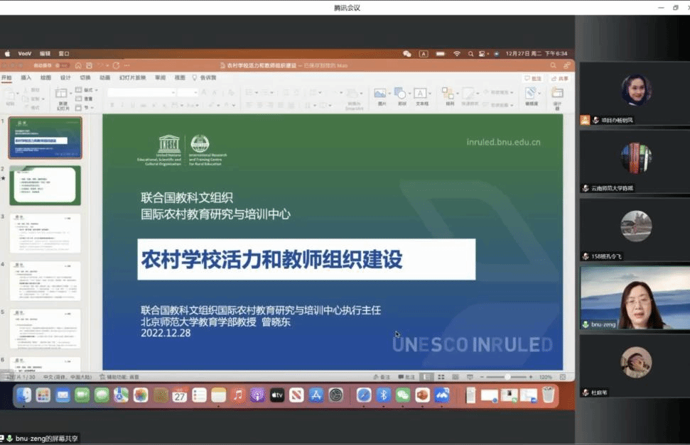Open the font size dropdown

pyautogui.click(x=188, y=92)
